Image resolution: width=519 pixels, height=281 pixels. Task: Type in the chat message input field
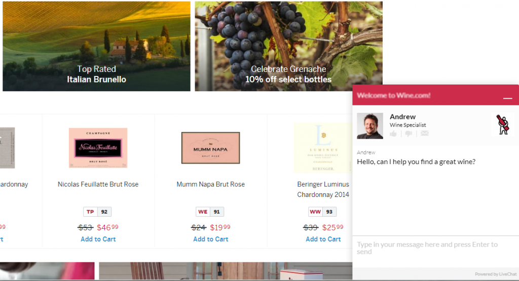point(431,248)
